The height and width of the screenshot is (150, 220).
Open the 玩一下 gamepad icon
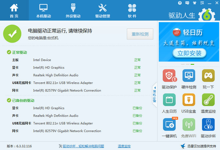(208, 79)
